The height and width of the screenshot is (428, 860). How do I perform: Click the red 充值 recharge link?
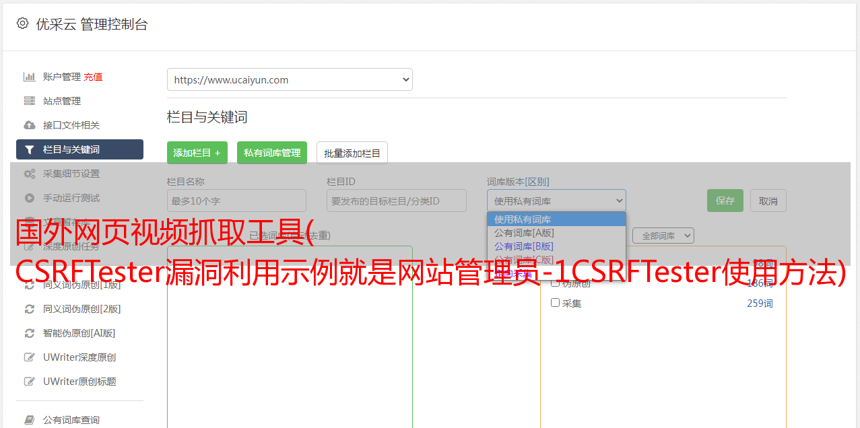[93, 77]
